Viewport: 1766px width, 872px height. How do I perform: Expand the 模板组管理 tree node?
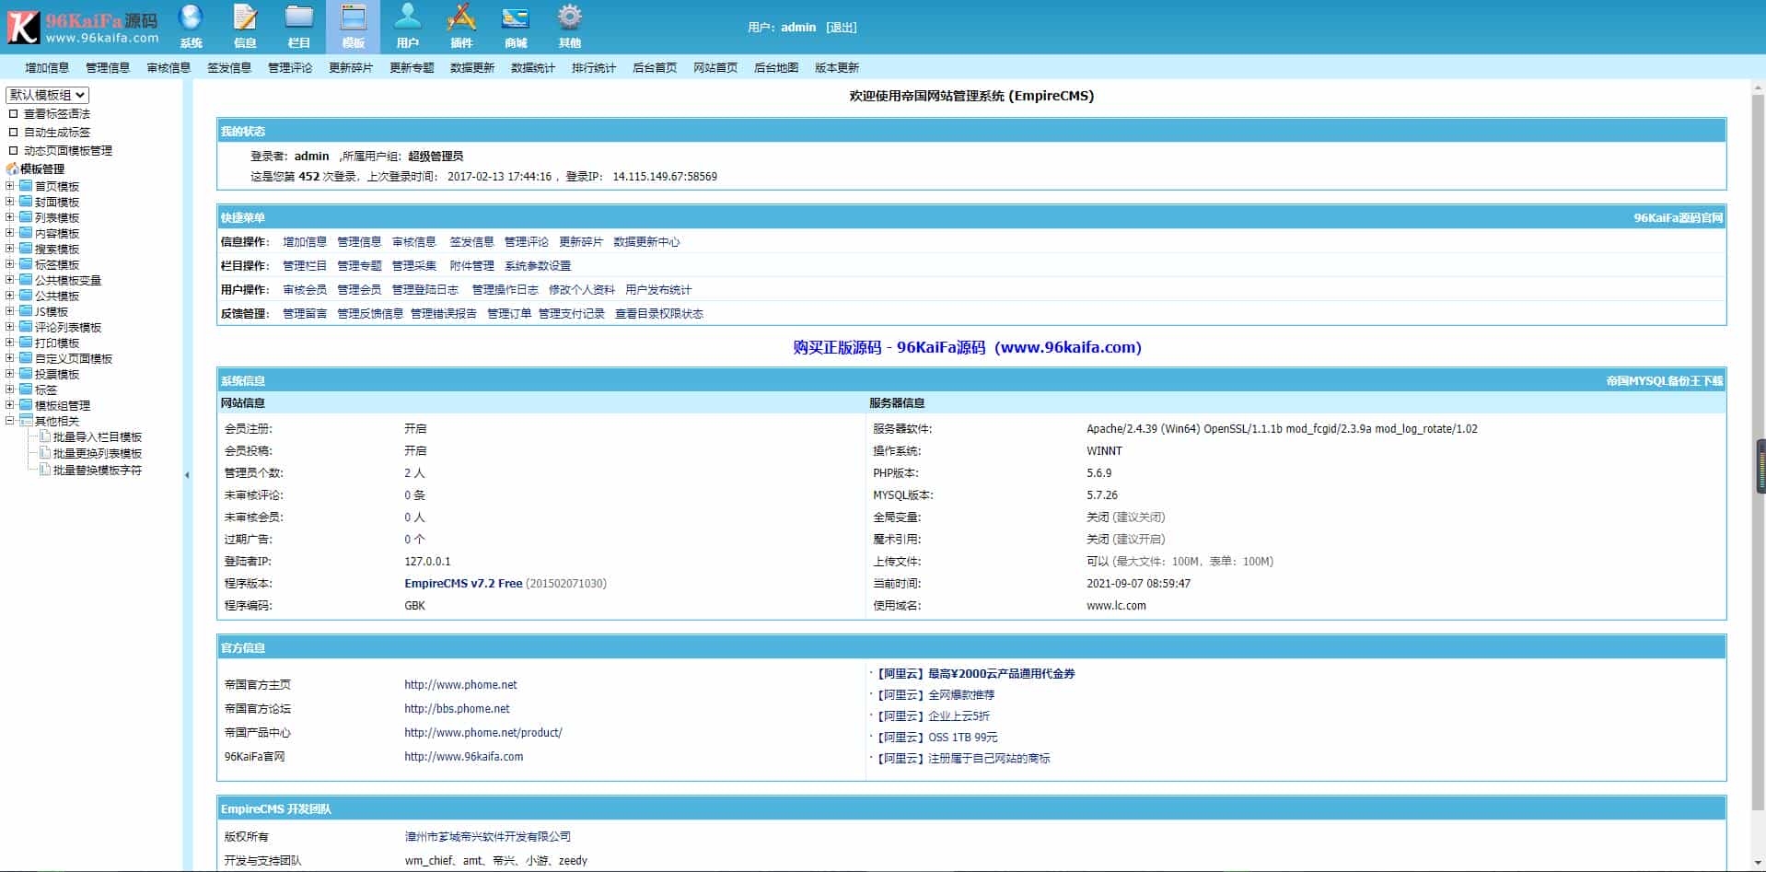point(10,405)
